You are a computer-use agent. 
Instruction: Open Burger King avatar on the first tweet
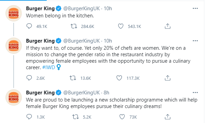pos(14,13)
